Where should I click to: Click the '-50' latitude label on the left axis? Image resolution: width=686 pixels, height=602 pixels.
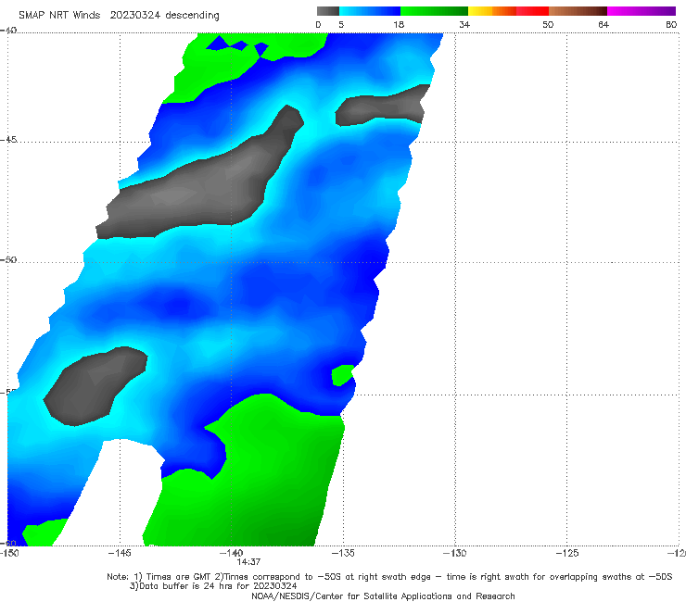8,259
